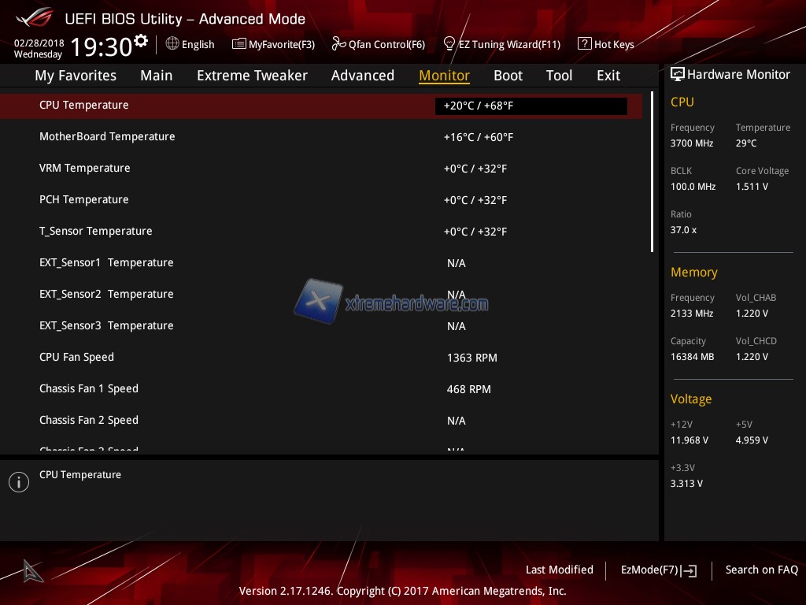Open the Boot tab
Viewport: 806px width, 605px height.
click(508, 76)
